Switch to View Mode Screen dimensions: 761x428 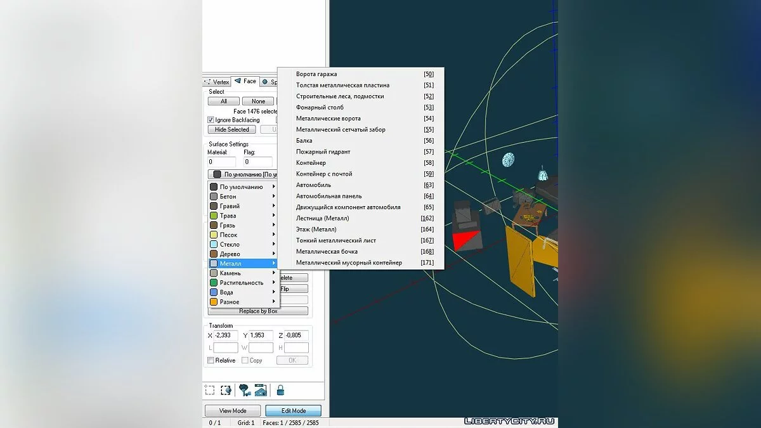233,411
